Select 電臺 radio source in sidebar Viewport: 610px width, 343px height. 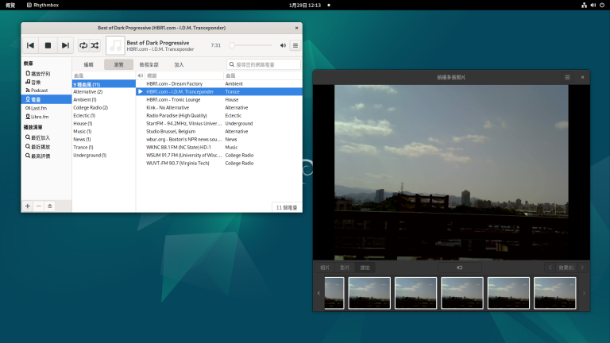click(46, 99)
